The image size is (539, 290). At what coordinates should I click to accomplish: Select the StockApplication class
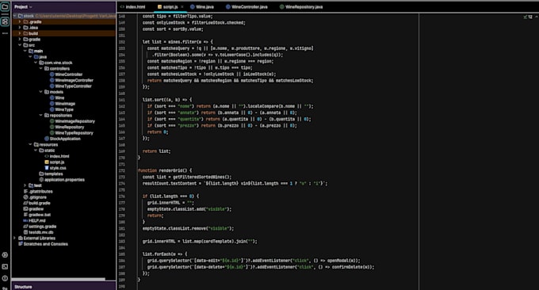point(62,139)
